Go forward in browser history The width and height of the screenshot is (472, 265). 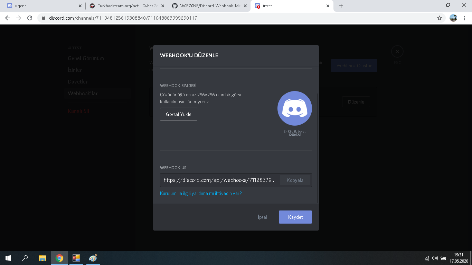pyautogui.click(x=19, y=18)
